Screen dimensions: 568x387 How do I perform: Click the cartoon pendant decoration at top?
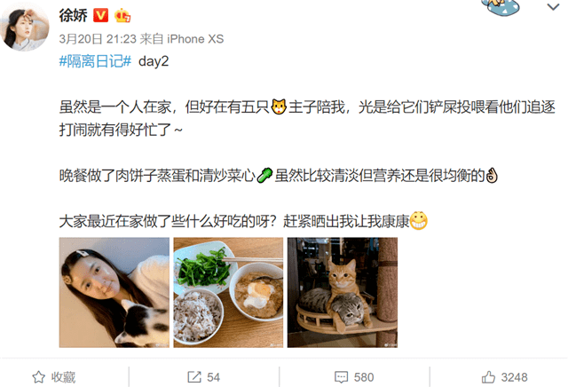(x=501, y=7)
